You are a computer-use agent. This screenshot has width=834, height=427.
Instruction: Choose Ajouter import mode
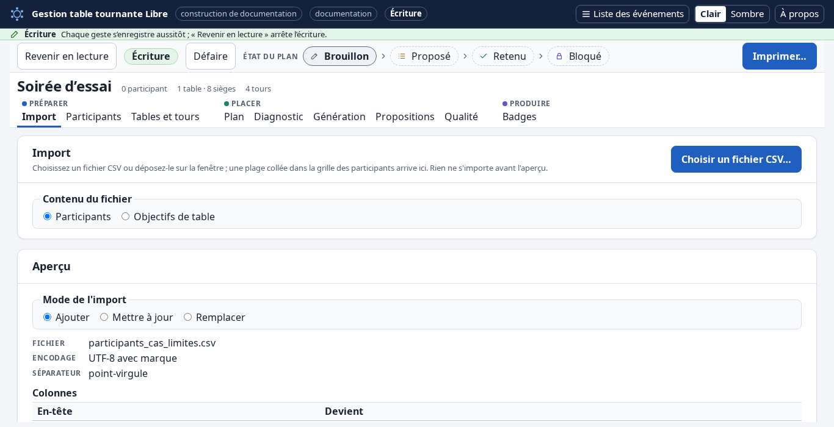47,317
